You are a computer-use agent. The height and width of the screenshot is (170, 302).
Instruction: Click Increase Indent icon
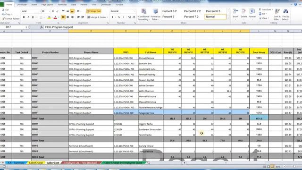pos(83,17)
